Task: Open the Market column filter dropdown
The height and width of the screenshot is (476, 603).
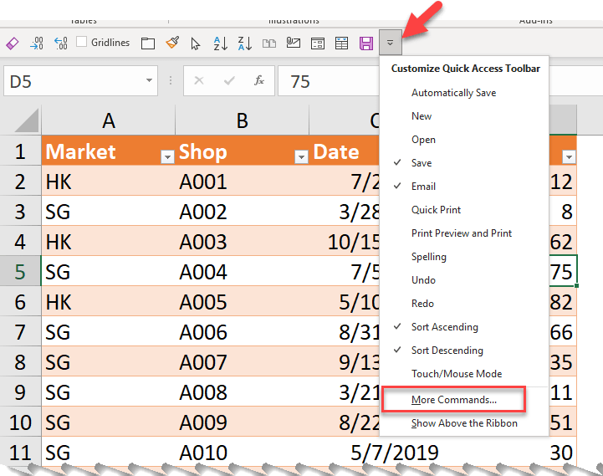Action: click(166, 156)
